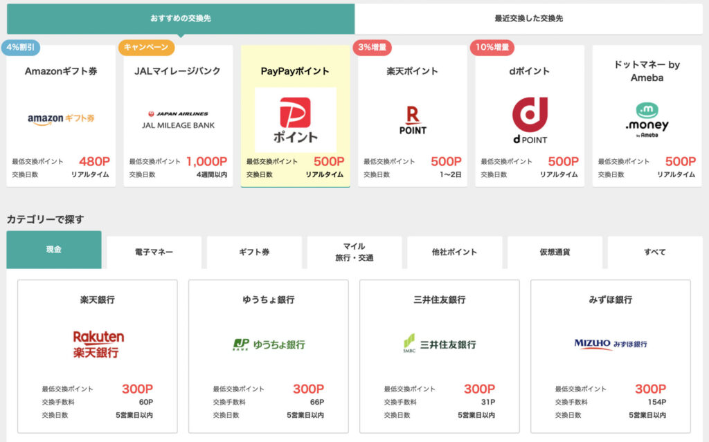Open the Amazonギフト券 card title

(x=61, y=71)
